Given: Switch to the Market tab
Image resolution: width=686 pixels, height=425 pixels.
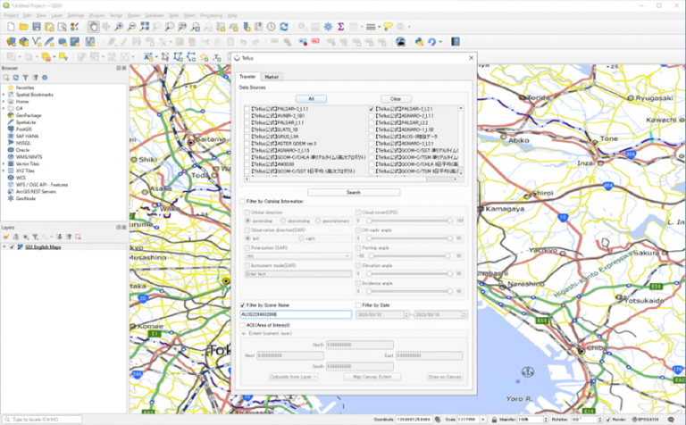Looking at the screenshot, I should pos(272,77).
